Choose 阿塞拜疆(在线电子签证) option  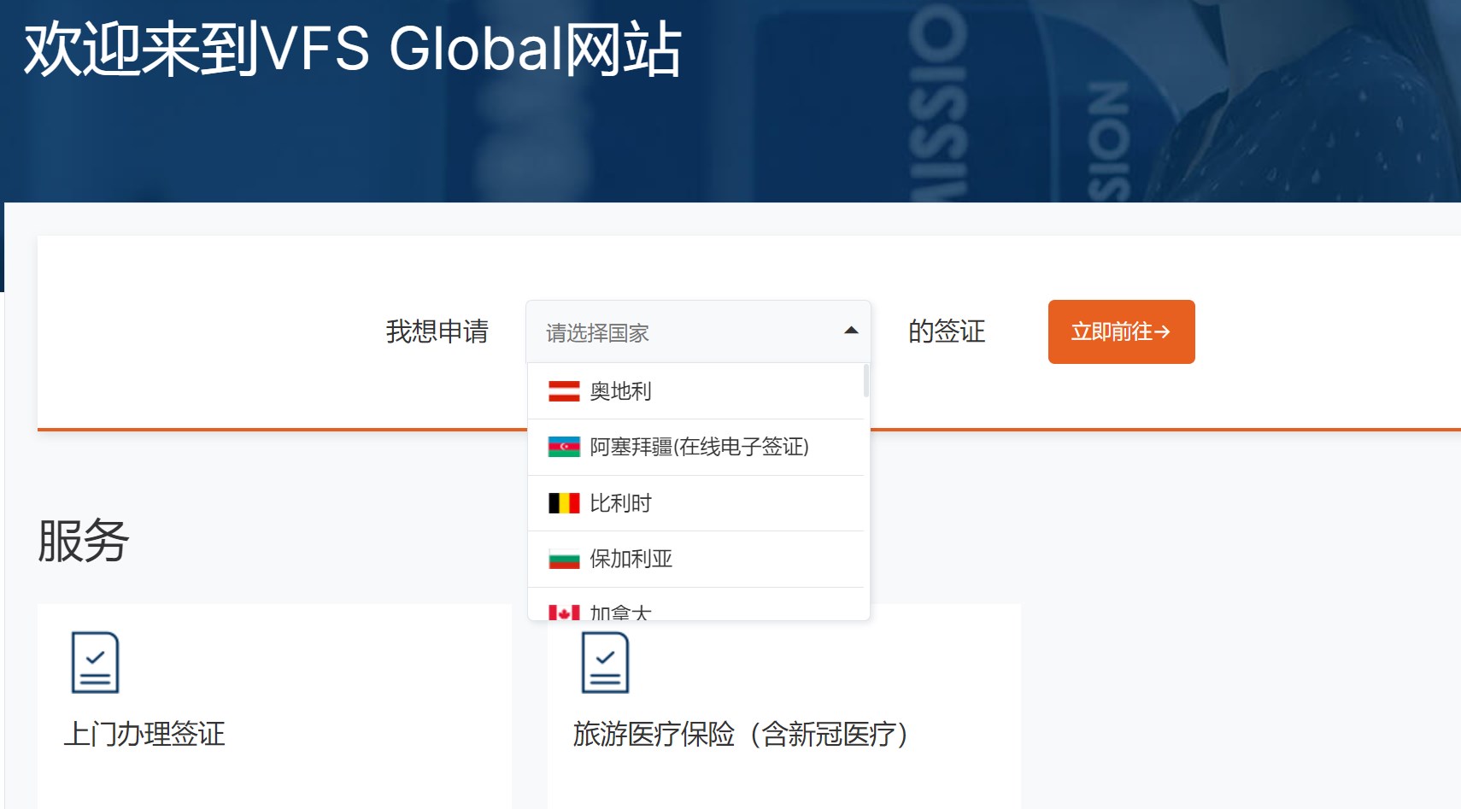pos(695,447)
